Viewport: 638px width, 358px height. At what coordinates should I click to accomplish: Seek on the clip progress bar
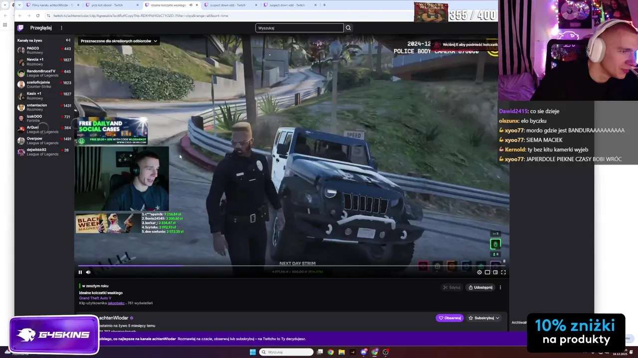tap(292, 266)
